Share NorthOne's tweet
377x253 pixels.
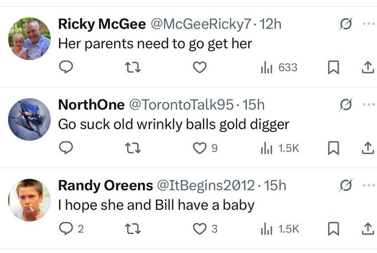pos(366,148)
